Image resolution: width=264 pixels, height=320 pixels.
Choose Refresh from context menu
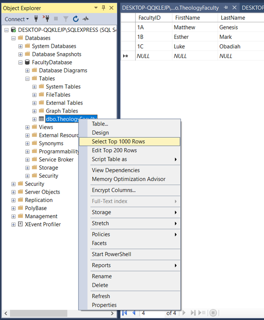point(130,296)
